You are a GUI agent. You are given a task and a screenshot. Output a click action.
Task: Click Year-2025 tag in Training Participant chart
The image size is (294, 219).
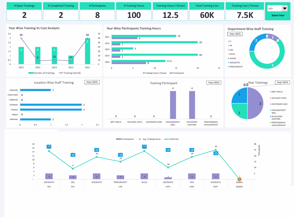[x=213, y=83]
